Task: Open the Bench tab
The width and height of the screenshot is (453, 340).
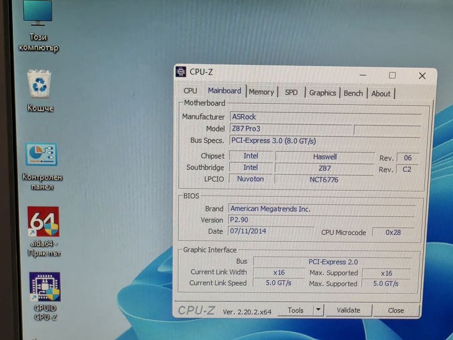Action: (353, 93)
